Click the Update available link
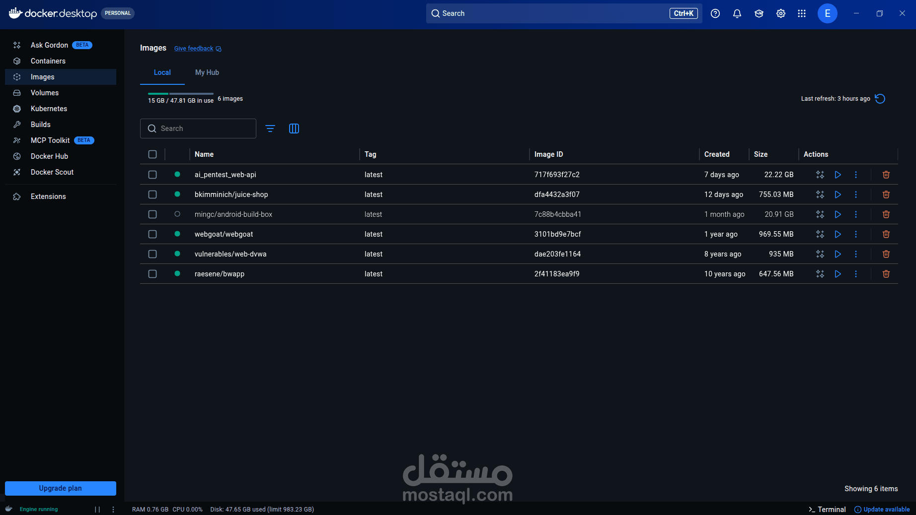916x515 pixels. (x=882, y=510)
